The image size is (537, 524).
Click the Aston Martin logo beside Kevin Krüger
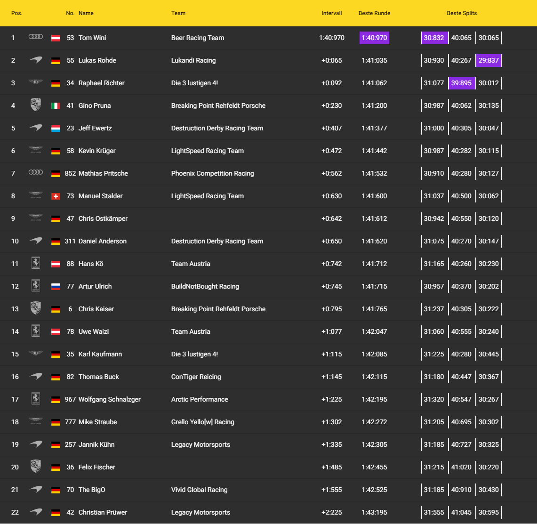(x=36, y=151)
